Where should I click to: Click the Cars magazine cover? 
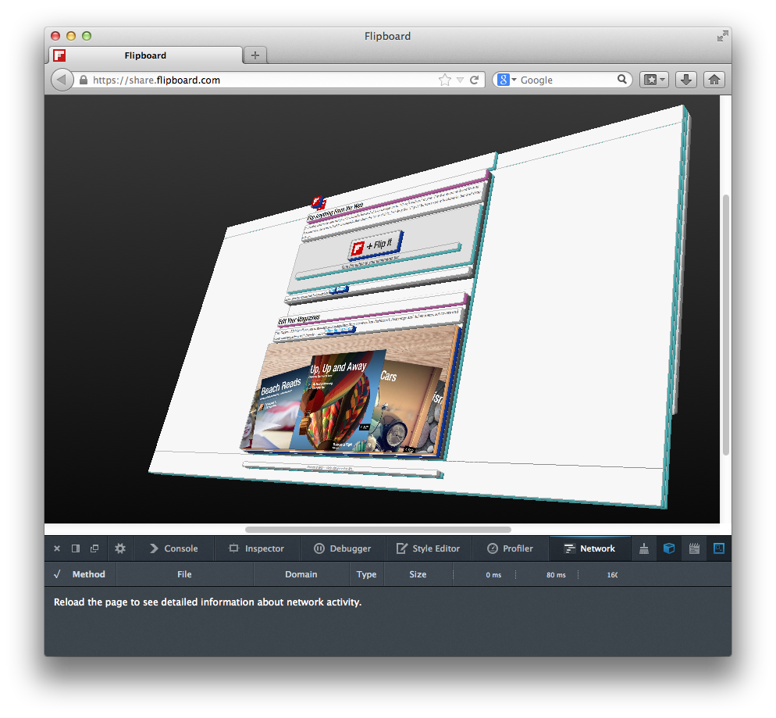406,406
